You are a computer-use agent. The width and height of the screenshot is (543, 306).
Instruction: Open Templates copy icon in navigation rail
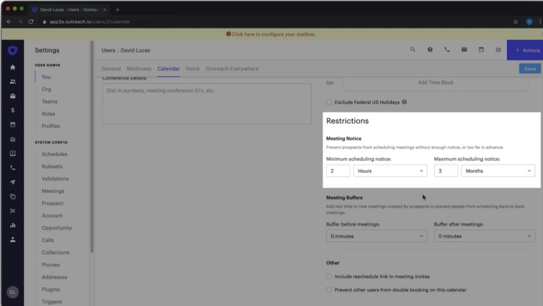coord(13,196)
